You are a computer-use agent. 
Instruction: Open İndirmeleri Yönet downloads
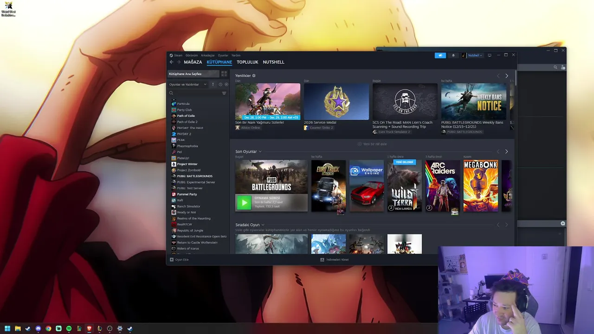(x=334, y=260)
